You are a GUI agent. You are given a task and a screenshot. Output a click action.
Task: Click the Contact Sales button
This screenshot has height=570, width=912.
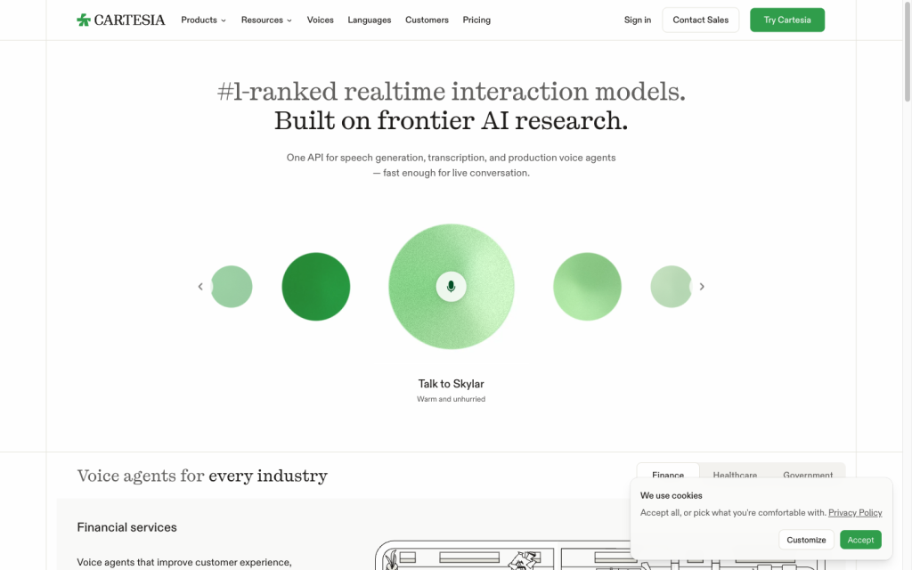[x=700, y=20]
